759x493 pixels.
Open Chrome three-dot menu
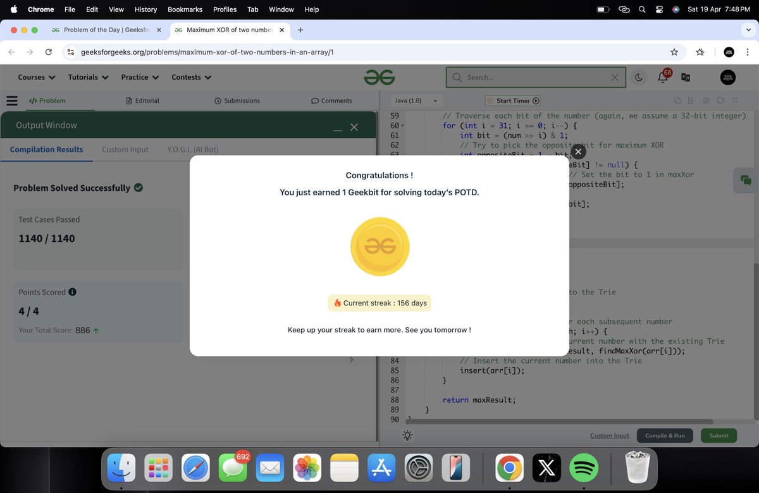[x=748, y=52]
